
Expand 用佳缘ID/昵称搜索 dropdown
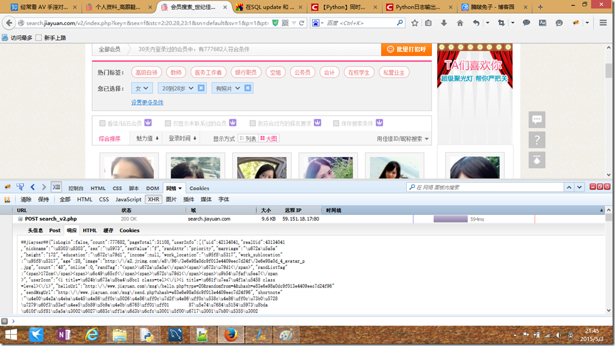tap(403, 139)
